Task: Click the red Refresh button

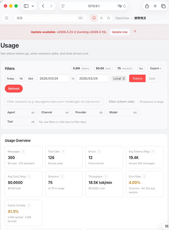Action: 14,89
